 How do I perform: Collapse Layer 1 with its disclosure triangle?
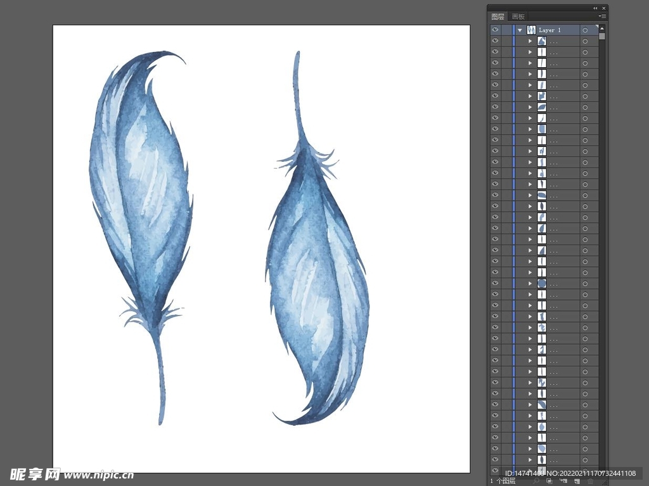[x=520, y=30]
